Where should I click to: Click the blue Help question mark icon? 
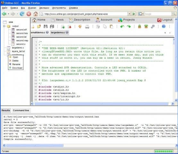pos(164,26)
